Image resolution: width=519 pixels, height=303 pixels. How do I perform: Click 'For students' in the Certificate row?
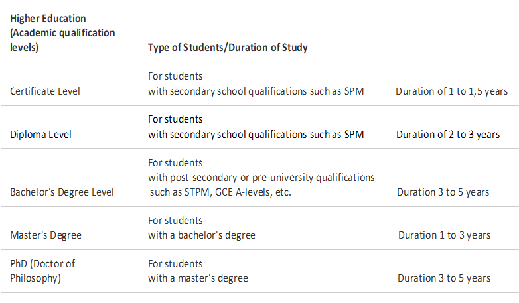click(175, 76)
